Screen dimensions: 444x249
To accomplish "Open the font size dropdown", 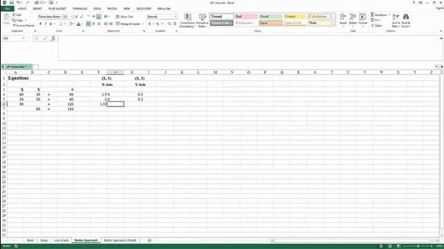I will coord(72,17).
